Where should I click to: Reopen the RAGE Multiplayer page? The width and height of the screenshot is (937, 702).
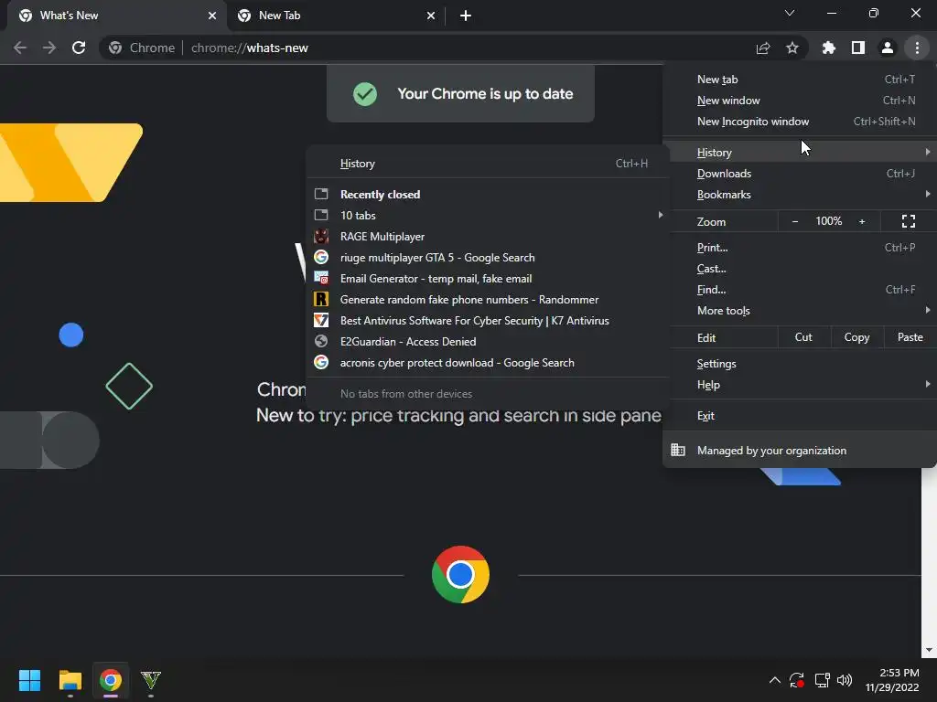pos(487,237)
